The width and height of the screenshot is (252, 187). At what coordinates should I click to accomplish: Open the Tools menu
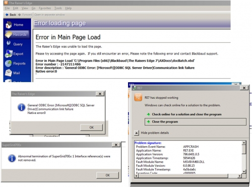tap(58, 8)
